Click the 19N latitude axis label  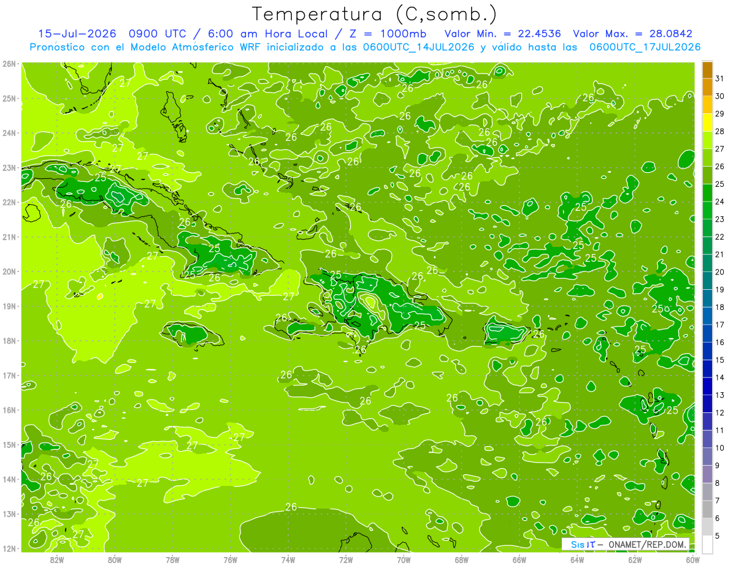click(9, 306)
